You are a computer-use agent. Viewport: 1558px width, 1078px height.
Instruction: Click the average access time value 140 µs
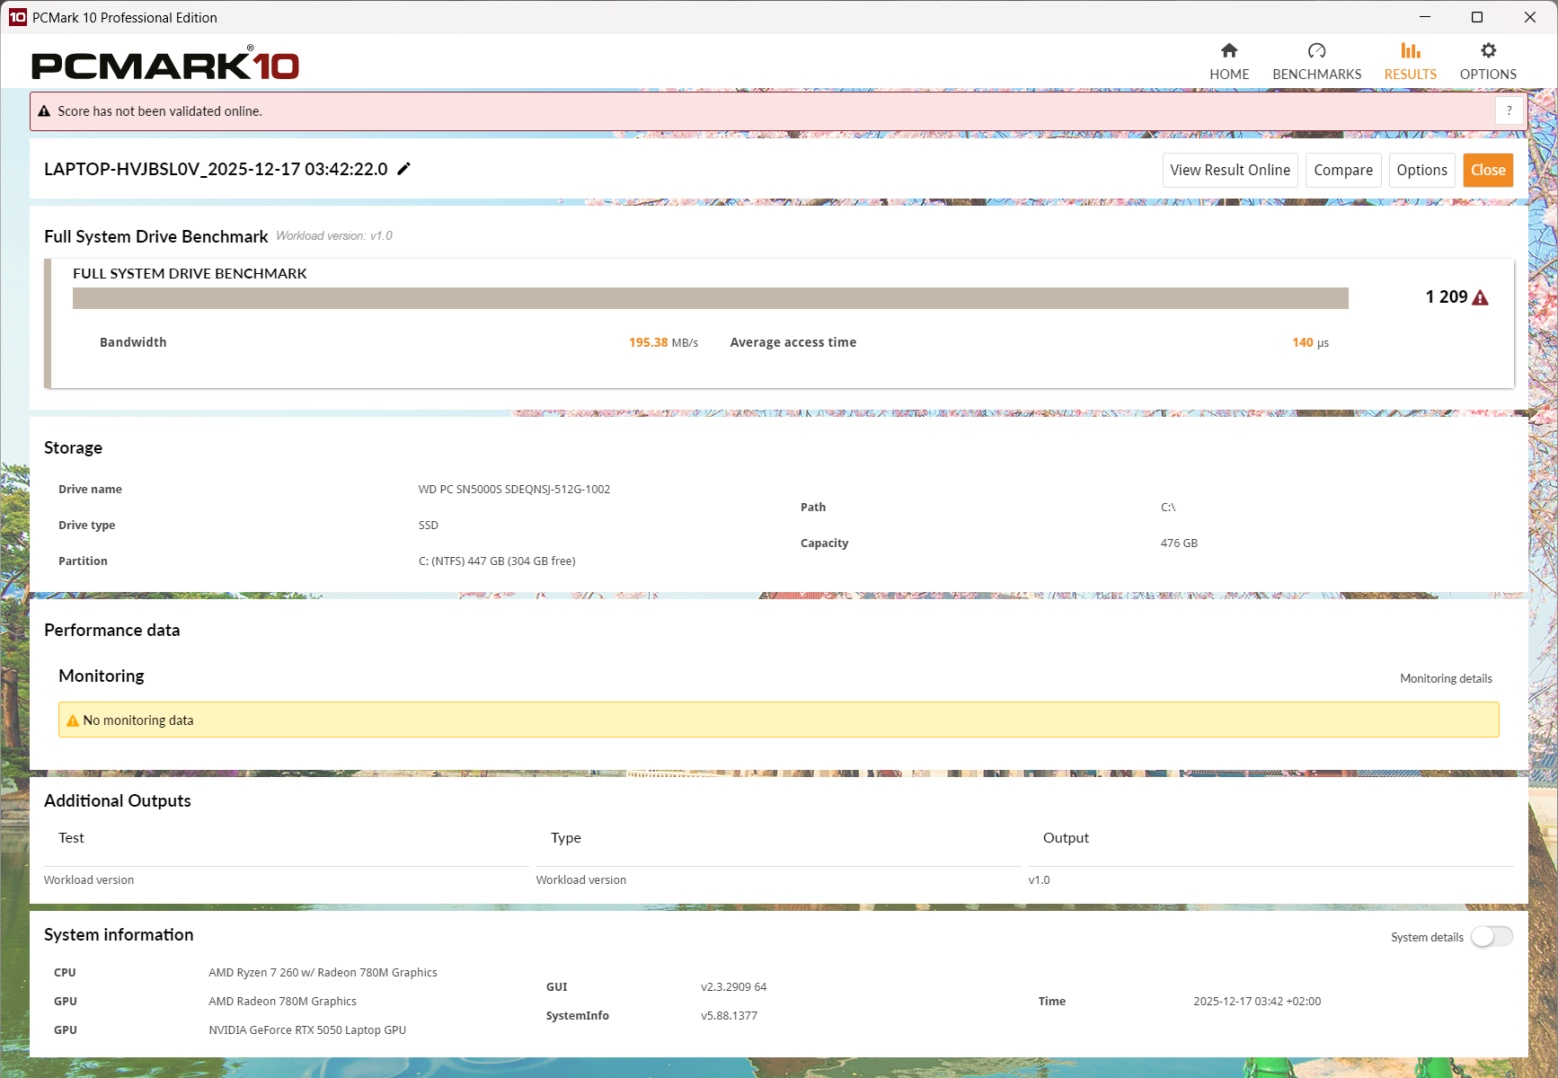(x=1310, y=342)
